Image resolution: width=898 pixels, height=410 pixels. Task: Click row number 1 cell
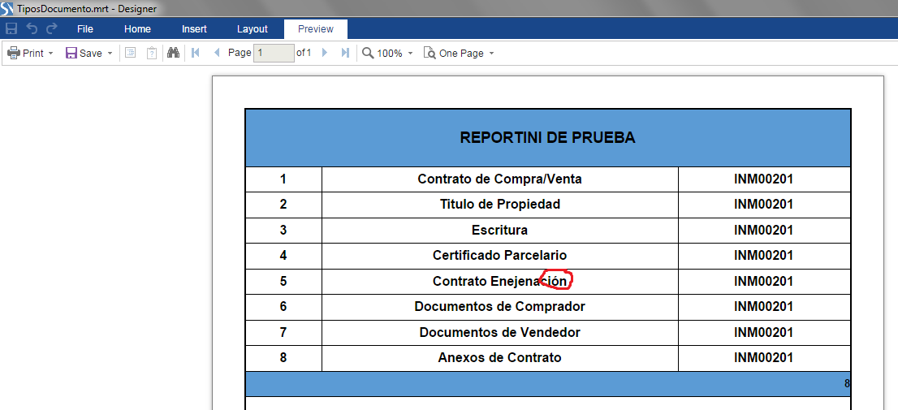283,179
